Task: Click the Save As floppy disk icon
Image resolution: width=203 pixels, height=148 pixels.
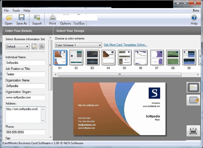Action: (x=22, y=20)
